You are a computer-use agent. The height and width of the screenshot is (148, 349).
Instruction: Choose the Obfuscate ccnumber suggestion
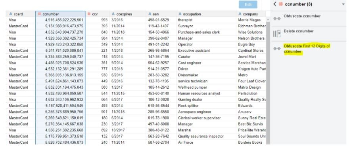[308, 19]
